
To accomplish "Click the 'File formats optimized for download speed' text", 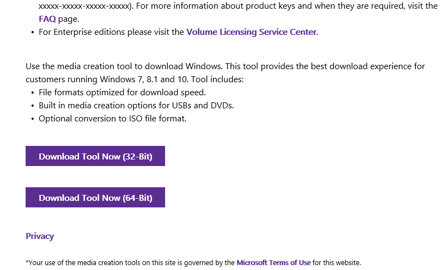I will [122, 92].
